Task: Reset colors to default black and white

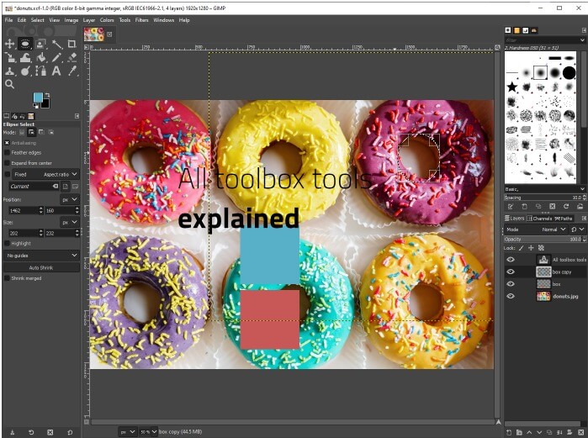Action: pos(35,106)
